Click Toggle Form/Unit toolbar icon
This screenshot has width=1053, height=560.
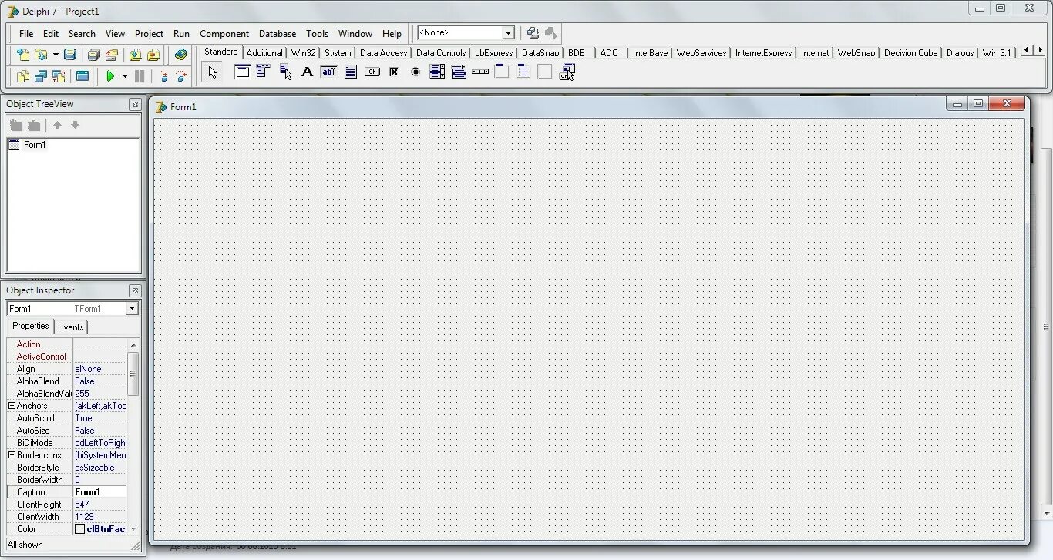pos(58,76)
